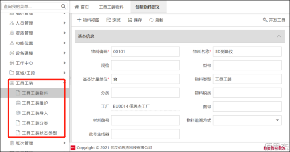Expand the 设备建模 submenu arrow

tap(65, 53)
